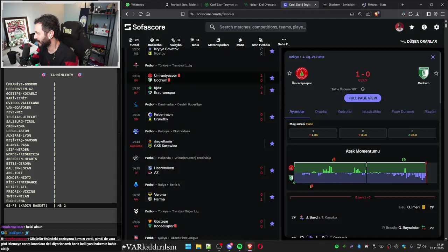Click browser back arrow
The image size is (448, 252).
click(x=126, y=14)
